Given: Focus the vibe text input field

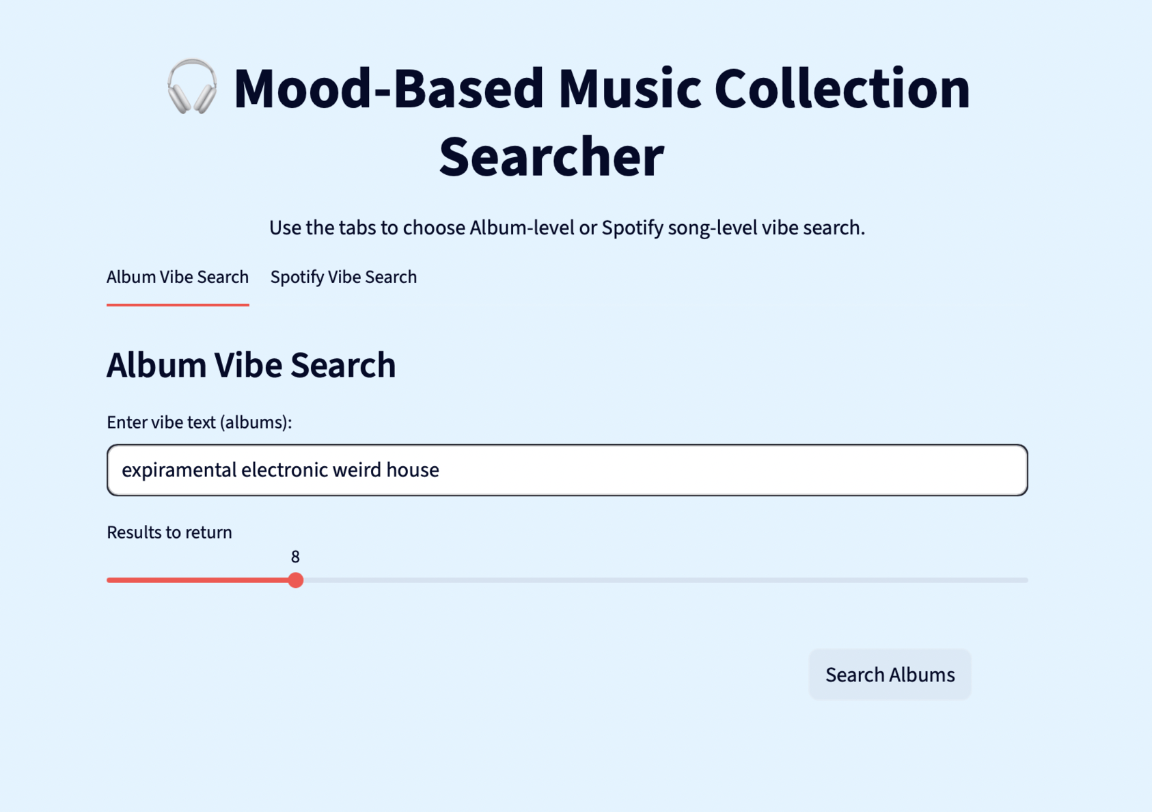Looking at the screenshot, I should tap(567, 470).
